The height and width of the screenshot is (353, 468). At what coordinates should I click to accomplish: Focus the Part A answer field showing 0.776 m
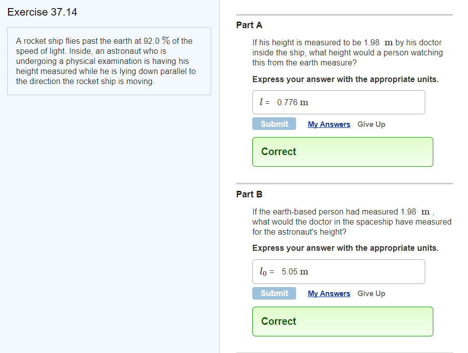(x=338, y=102)
